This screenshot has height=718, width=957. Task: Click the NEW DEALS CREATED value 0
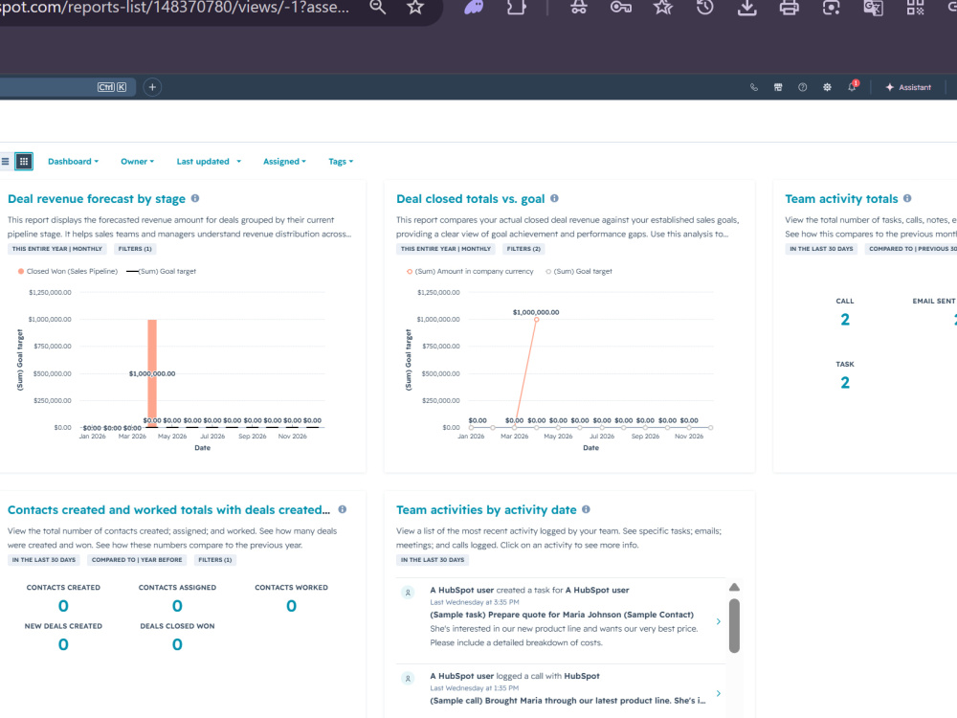(63, 644)
